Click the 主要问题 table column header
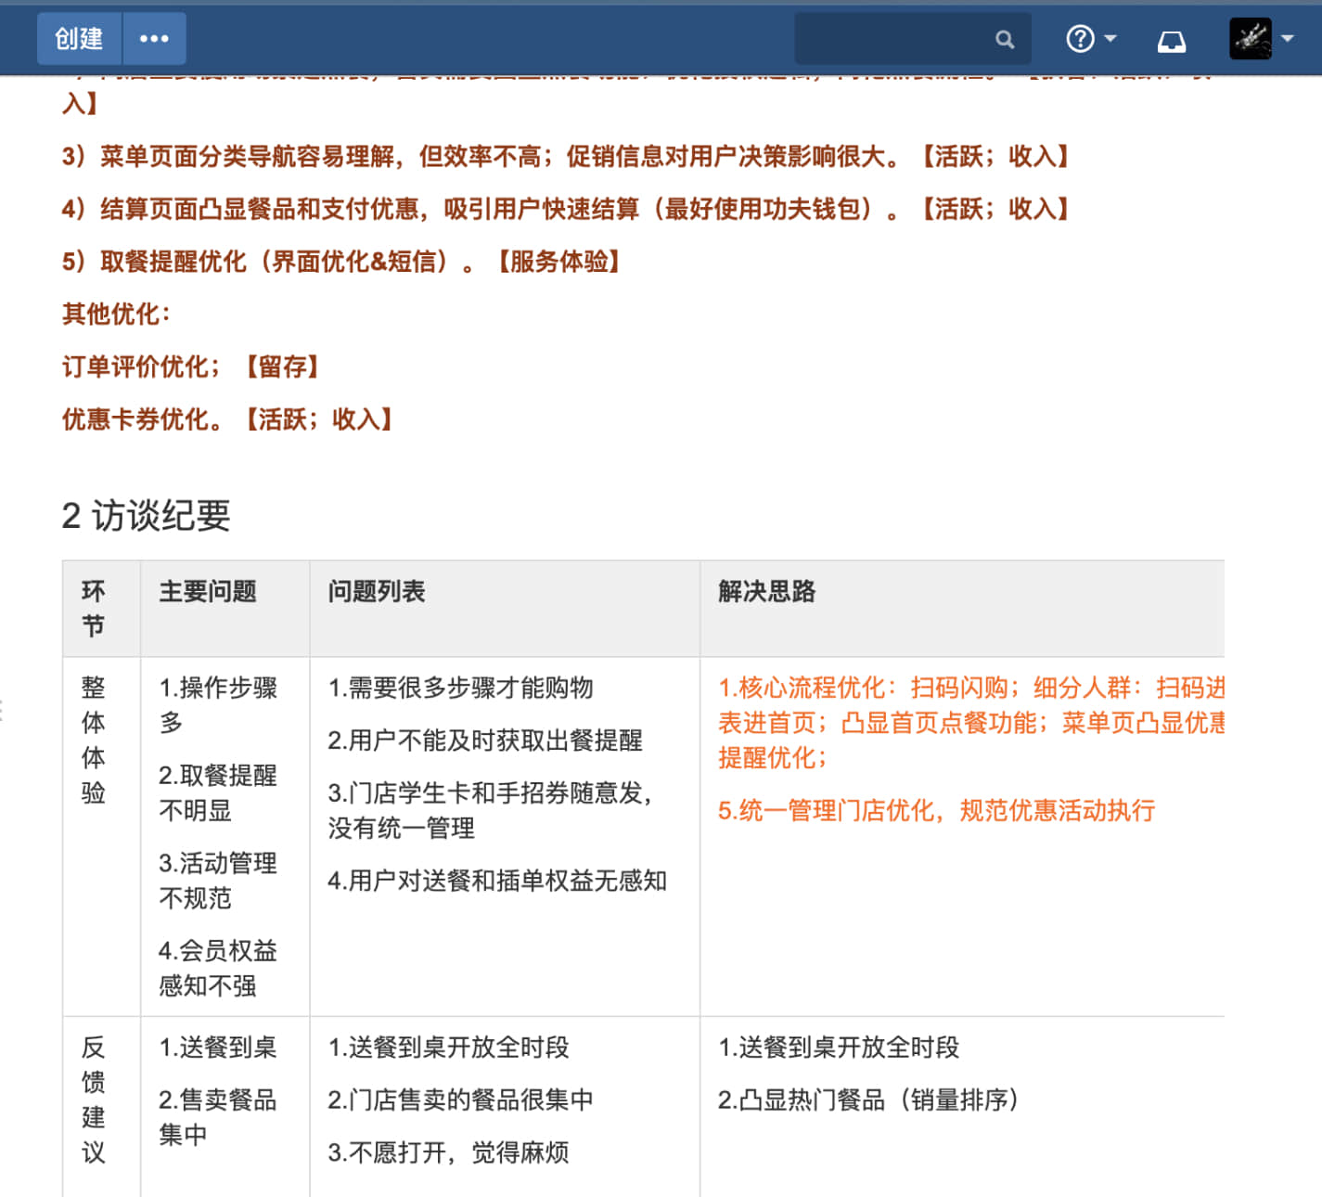 click(208, 591)
